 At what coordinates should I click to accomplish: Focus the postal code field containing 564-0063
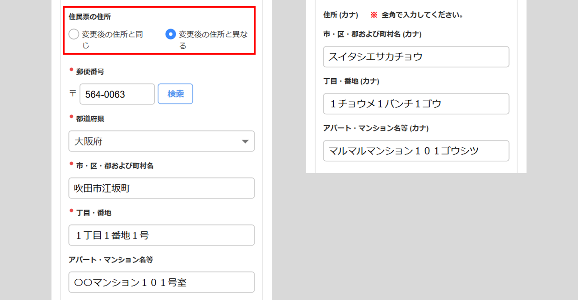tap(117, 94)
